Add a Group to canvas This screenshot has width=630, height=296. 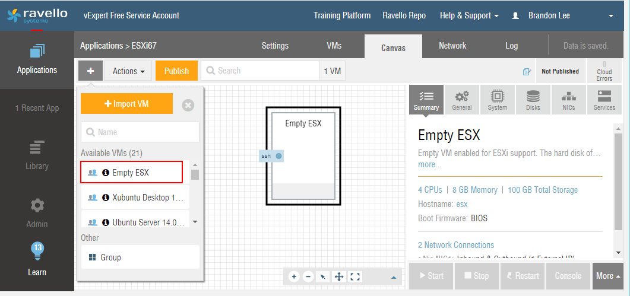(x=140, y=257)
